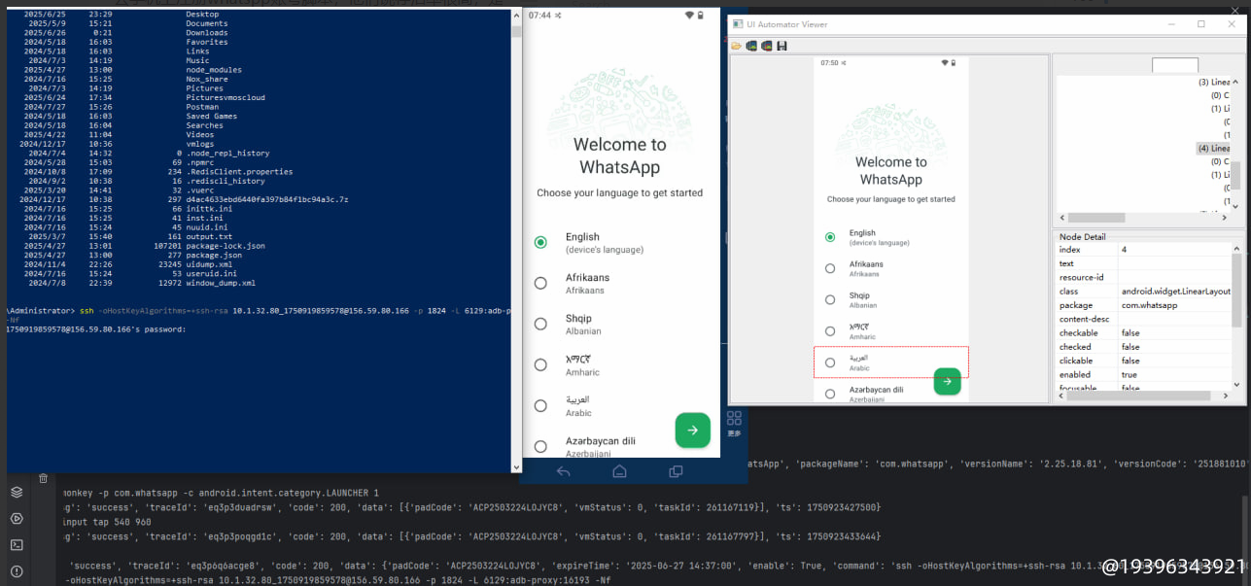The width and height of the screenshot is (1251, 586).
Task: Tap the Android back button in the emulator
Action: point(563,471)
